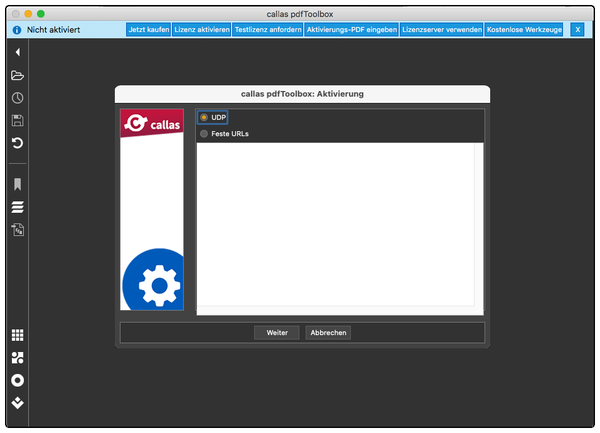600x433 pixels.
Task: Open the nine-square grid icon
Action: [18, 335]
